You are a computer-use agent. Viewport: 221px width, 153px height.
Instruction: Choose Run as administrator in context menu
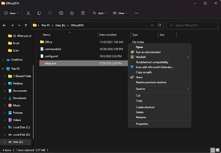[x=160, y=52]
